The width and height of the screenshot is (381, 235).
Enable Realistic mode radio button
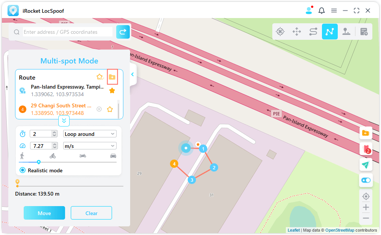pos(23,170)
